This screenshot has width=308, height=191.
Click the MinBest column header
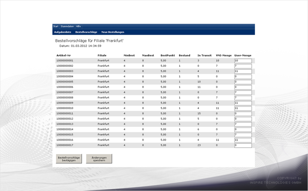coord(129,55)
